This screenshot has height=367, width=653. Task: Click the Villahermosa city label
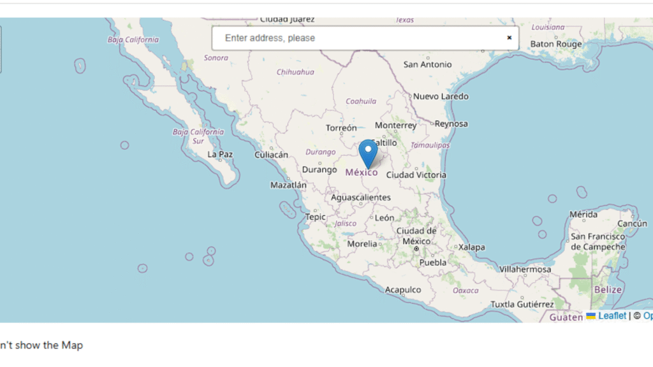click(x=525, y=270)
